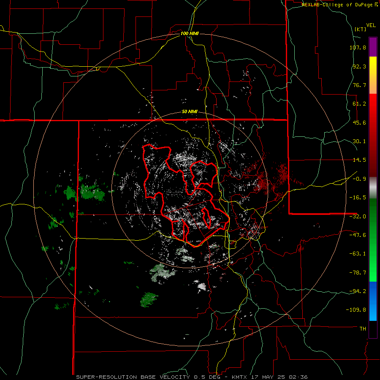Screen dimensions: 380x380
Task: Click the gray near-zero segment of the color bar
Action: coord(373,188)
